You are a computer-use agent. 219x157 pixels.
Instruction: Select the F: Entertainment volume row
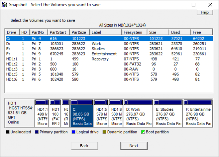pyautogui.click(x=109, y=54)
